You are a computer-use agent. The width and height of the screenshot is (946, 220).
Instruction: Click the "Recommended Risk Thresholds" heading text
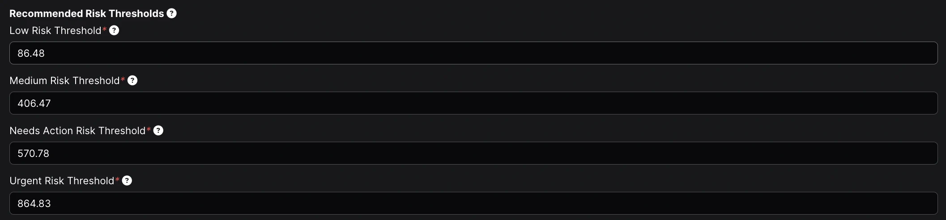[x=86, y=13]
